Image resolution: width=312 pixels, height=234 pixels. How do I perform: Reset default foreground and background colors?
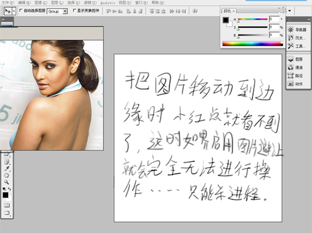click(x=4, y=189)
